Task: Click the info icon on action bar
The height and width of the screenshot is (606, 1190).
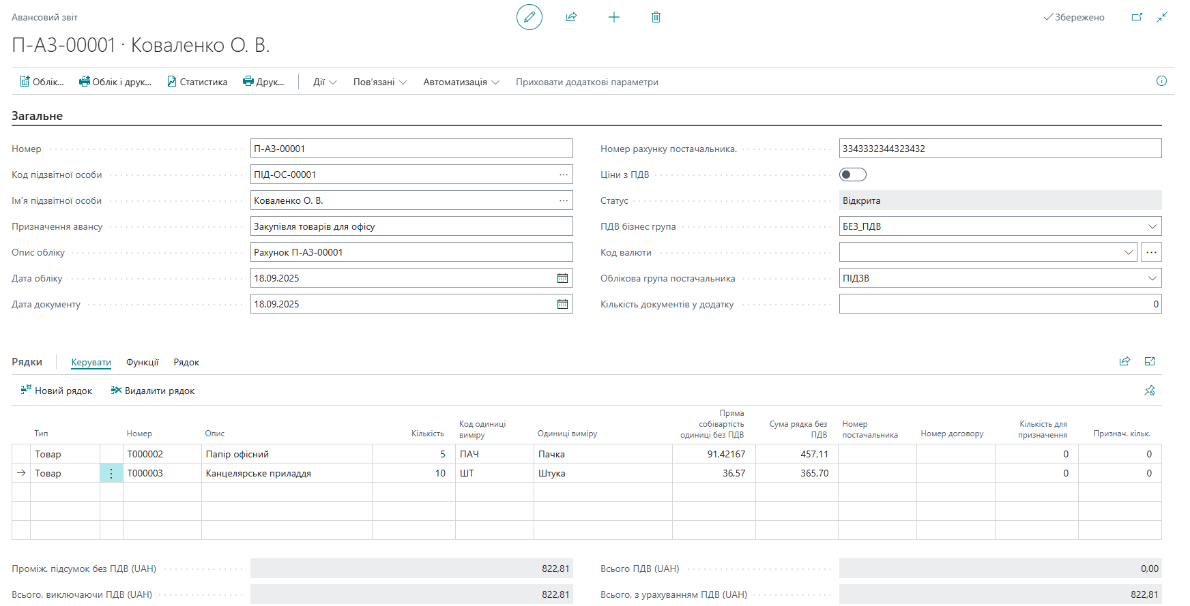Action: 1161,81
